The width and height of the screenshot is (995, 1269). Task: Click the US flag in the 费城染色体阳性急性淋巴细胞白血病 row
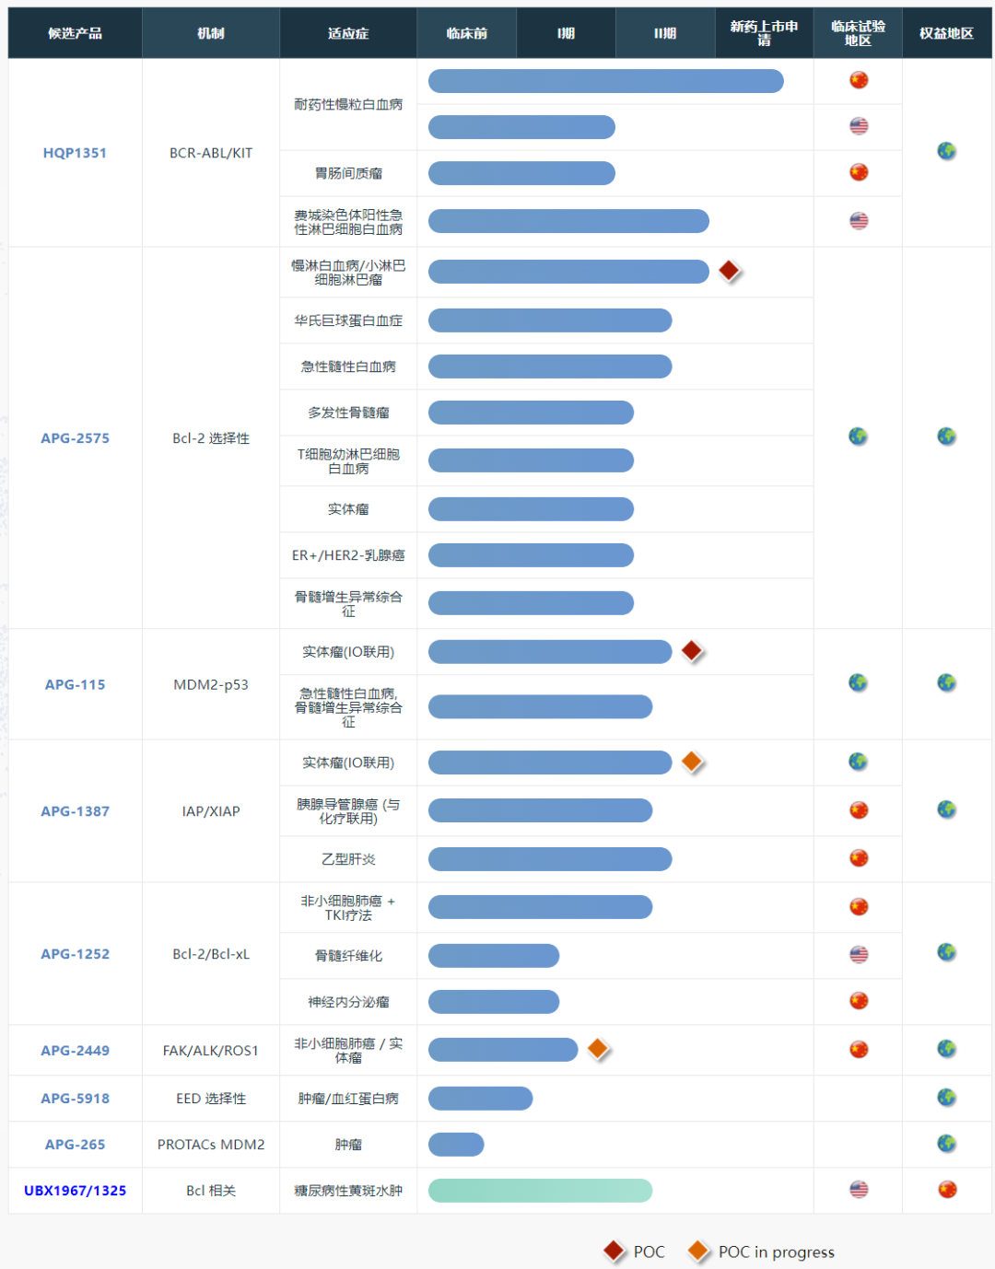pos(859,220)
